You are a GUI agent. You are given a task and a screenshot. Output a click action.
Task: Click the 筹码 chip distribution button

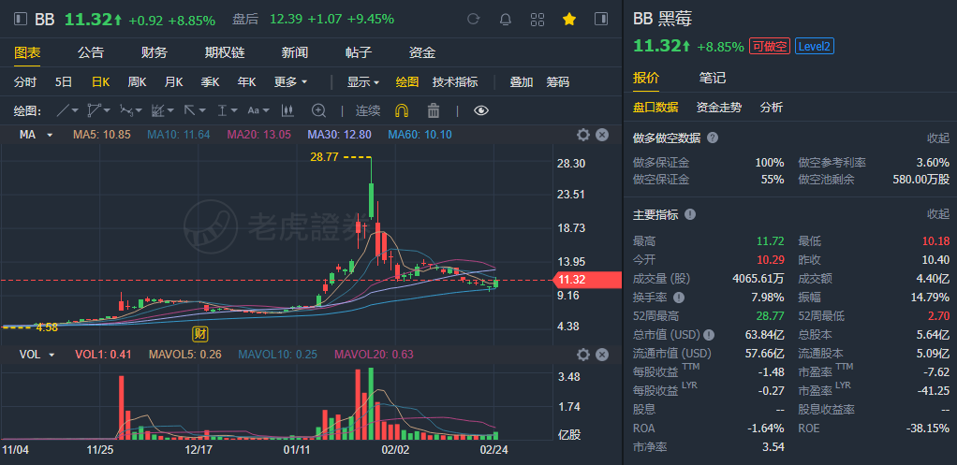click(558, 81)
